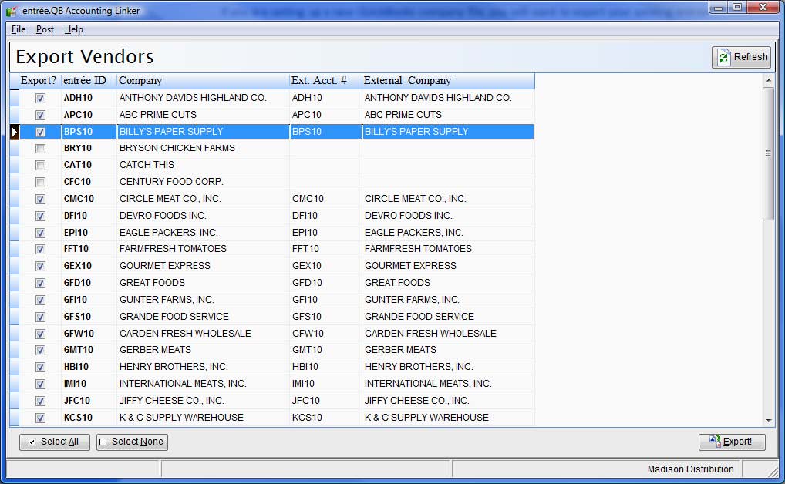Open the File menu
This screenshot has width=785, height=484.
[x=18, y=29]
